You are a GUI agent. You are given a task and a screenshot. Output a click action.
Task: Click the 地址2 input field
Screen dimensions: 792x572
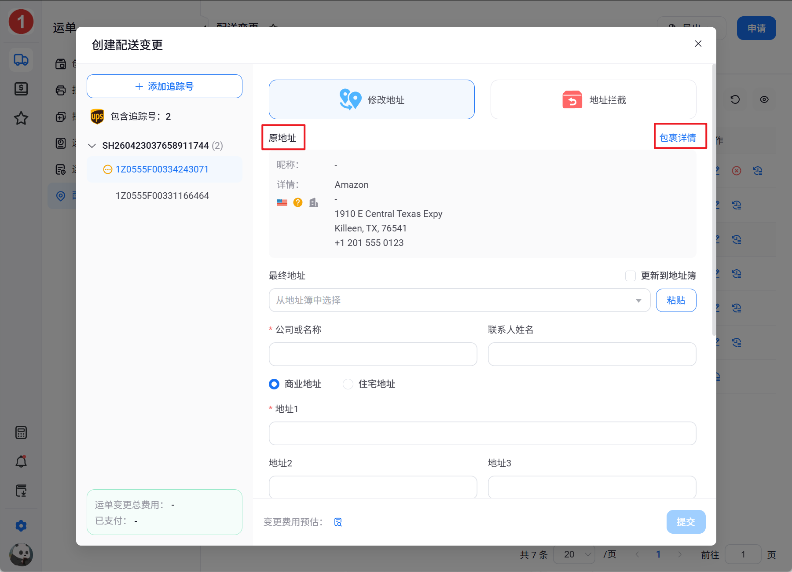(373, 487)
